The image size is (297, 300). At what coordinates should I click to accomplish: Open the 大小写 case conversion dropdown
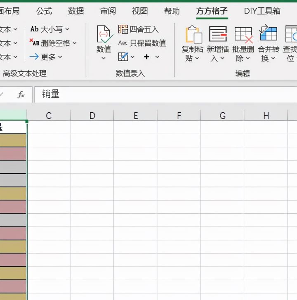67,29
